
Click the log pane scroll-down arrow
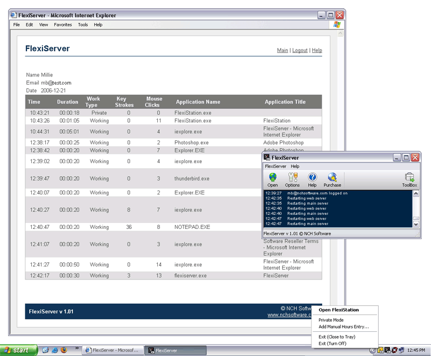click(x=416, y=224)
